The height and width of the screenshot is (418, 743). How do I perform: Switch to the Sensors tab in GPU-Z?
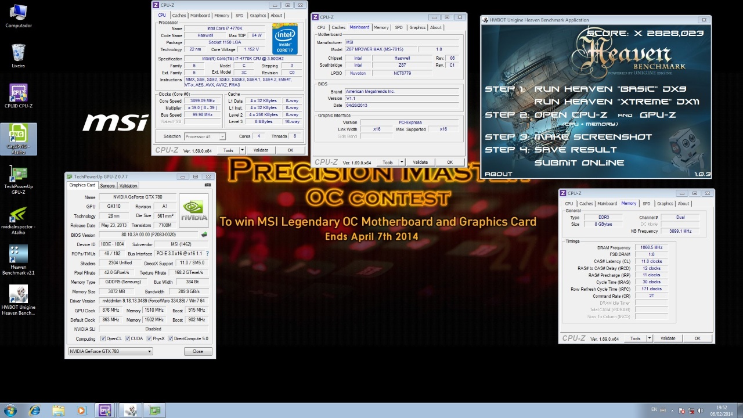(x=107, y=186)
